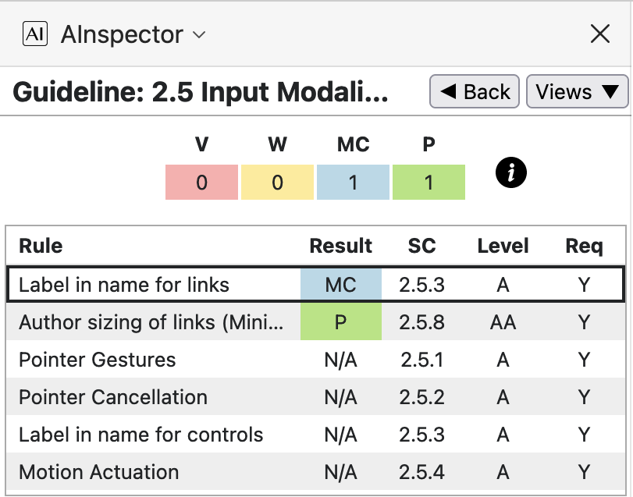Click the red Violations count box
The height and width of the screenshot is (497, 633).
[x=201, y=183]
